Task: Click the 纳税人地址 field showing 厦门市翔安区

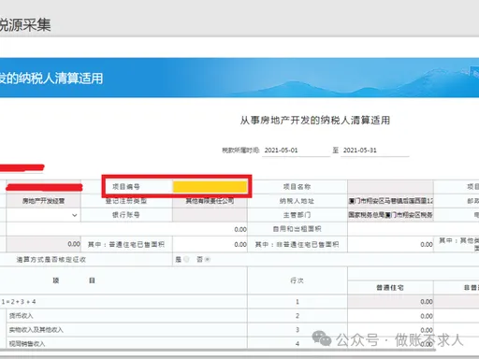Action: coord(390,201)
